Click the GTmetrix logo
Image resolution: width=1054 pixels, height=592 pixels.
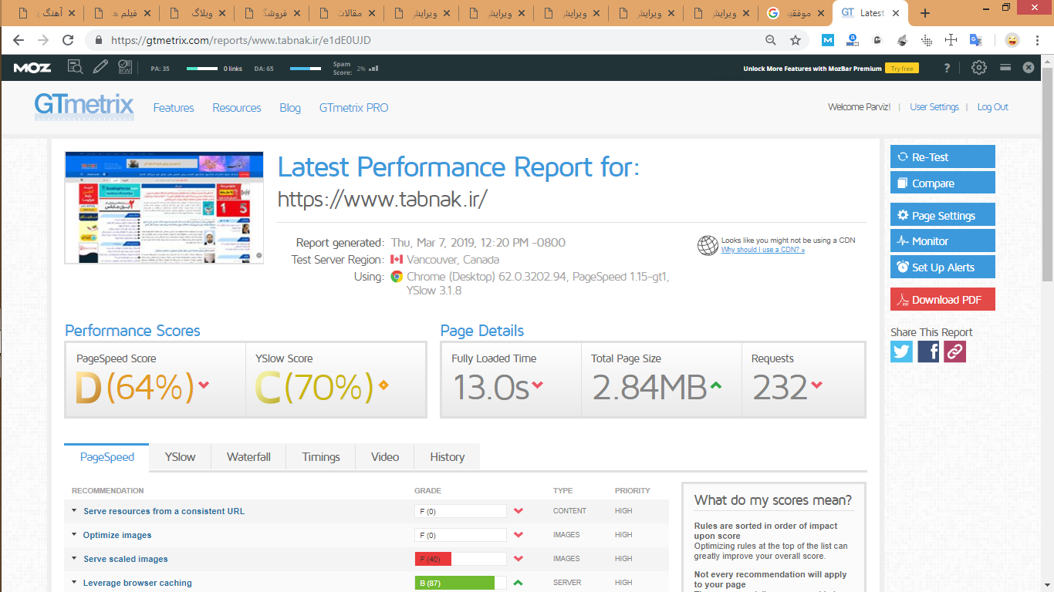pos(84,106)
